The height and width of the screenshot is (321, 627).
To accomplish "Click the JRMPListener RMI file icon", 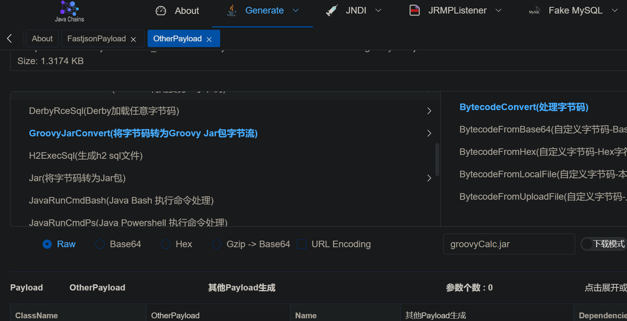I will [415, 10].
